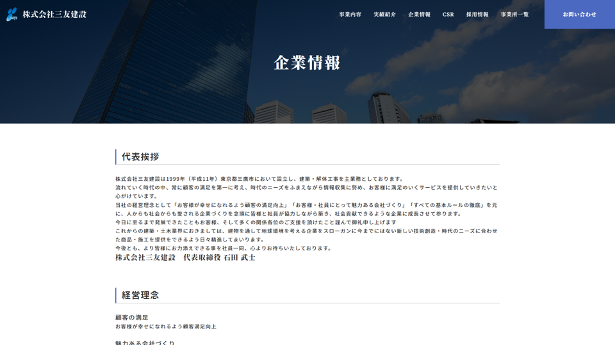The height and width of the screenshot is (345, 615).
Task: Click the 代表挨拶 section heading
Action: pyautogui.click(x=140, y=157)
